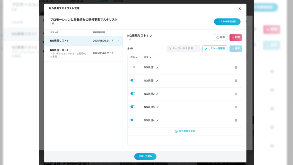This screenshot has width=293, height=165.
Task: Click the pencil icon beside the NG表現リスト1 title
Action: point(151,36)
